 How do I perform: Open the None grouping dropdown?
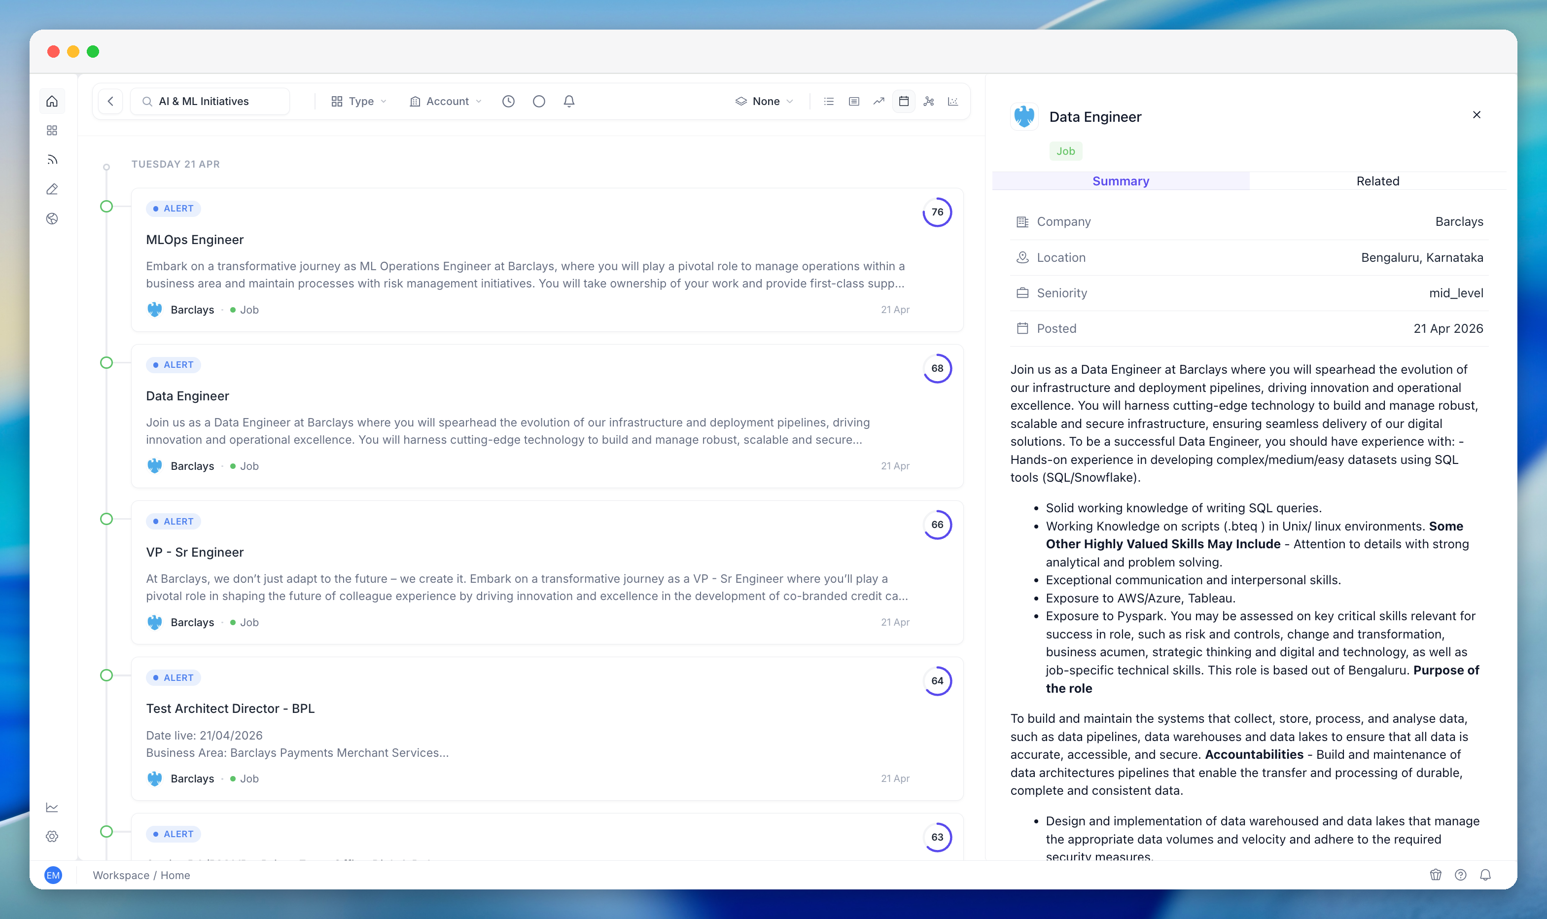(x=765, y=101)
